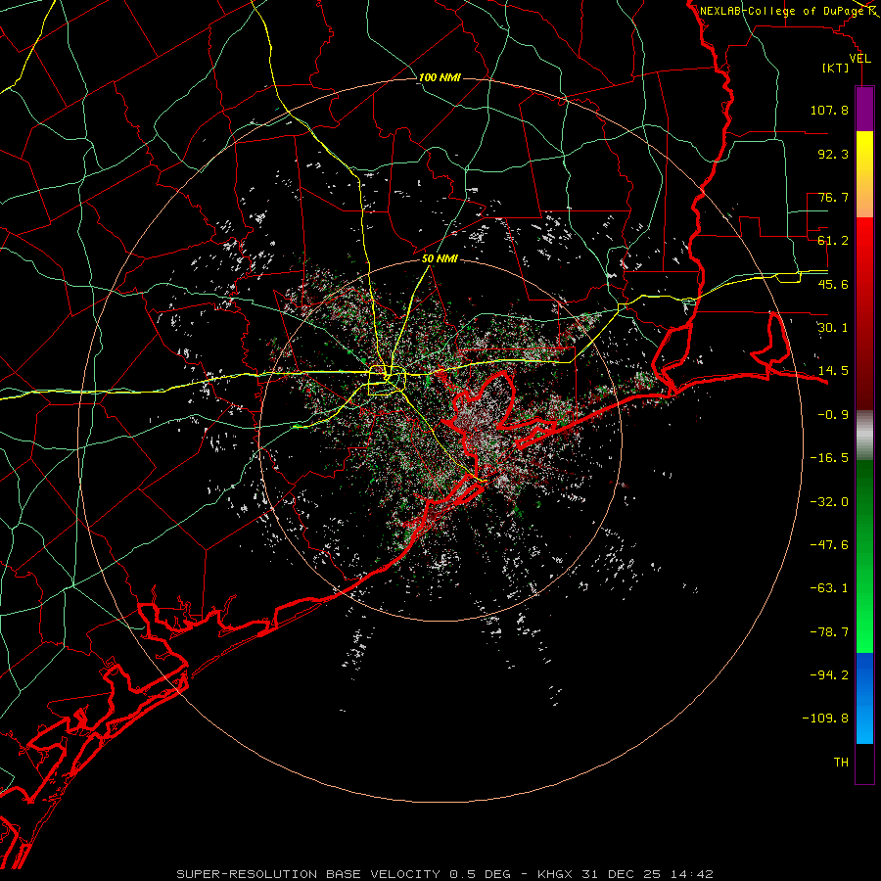Pick the yellow-orange segment of velocity color bar

coord(864,174)
